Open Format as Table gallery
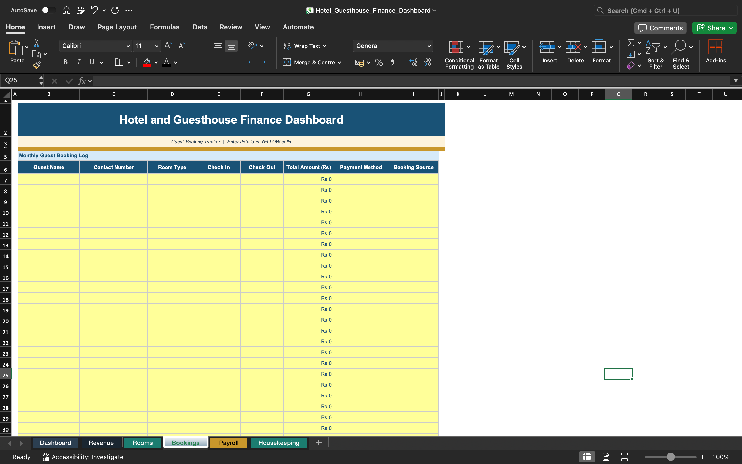 click(x=489, y=55)
